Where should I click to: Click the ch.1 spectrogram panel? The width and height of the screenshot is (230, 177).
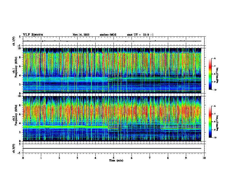112,71
